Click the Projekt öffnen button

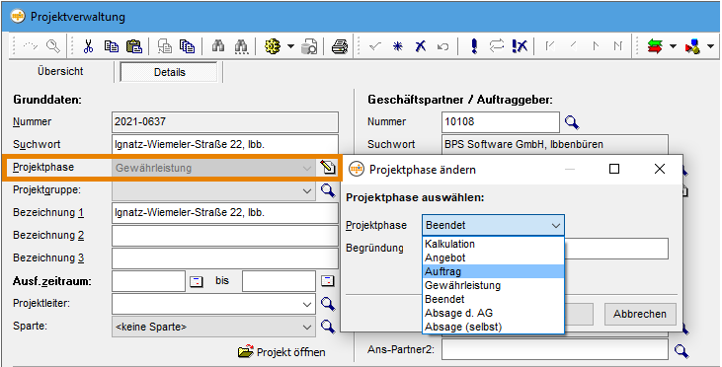[x=281, y=352]
